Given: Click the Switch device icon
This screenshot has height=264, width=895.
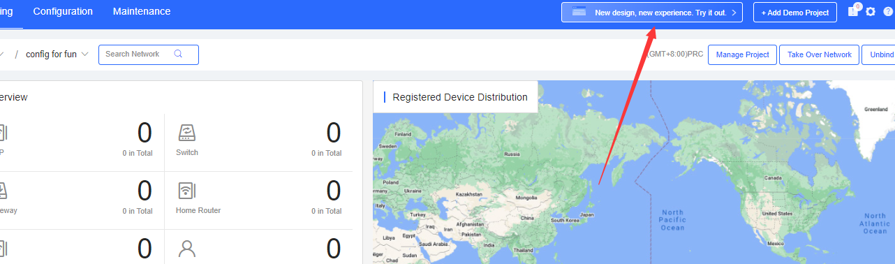Looking at the screenshot, I should pyautogui.click(x=186, y=133).
